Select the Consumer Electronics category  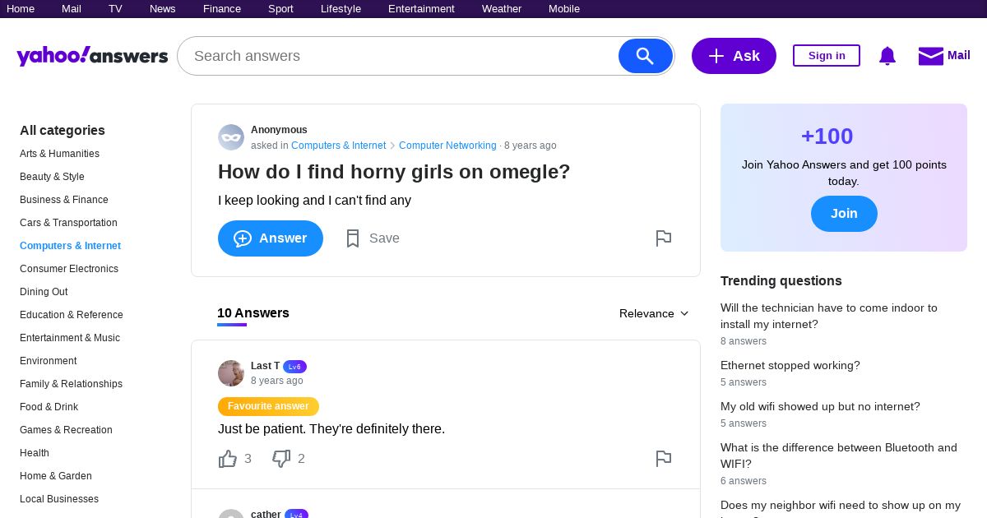pyautogui.click(x=69, y=269)
